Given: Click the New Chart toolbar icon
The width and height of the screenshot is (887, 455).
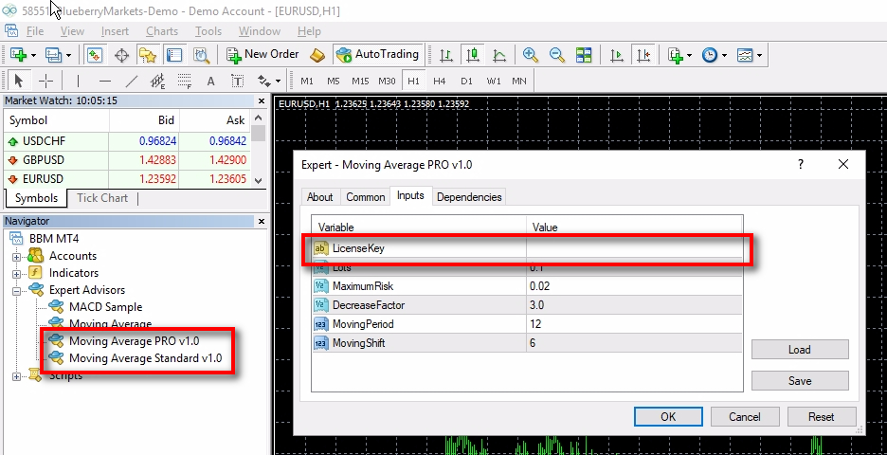Looking at the screenshot, I should 18,55.
